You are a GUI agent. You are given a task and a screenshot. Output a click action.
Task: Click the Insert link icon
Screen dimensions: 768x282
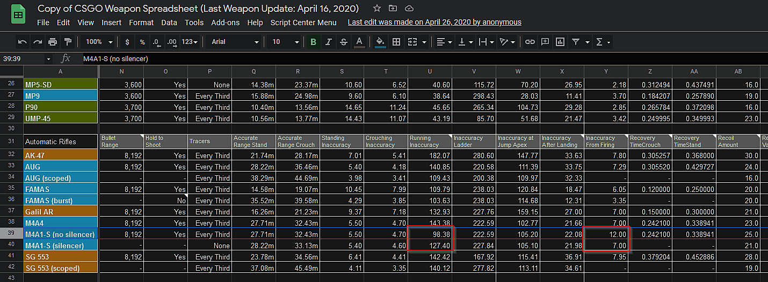click(530, 42)
